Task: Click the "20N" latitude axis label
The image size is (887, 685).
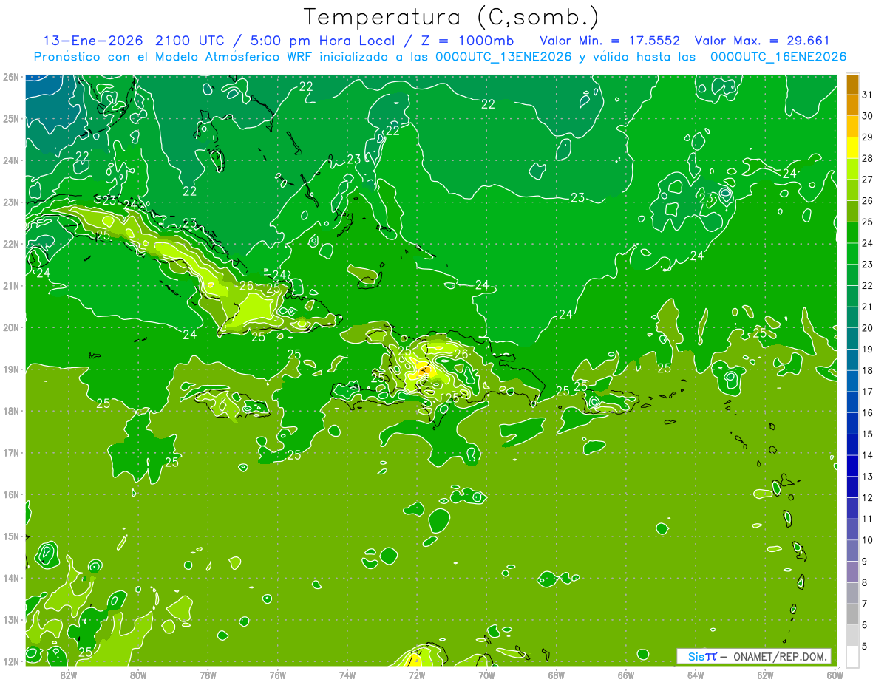Action: 11,327
